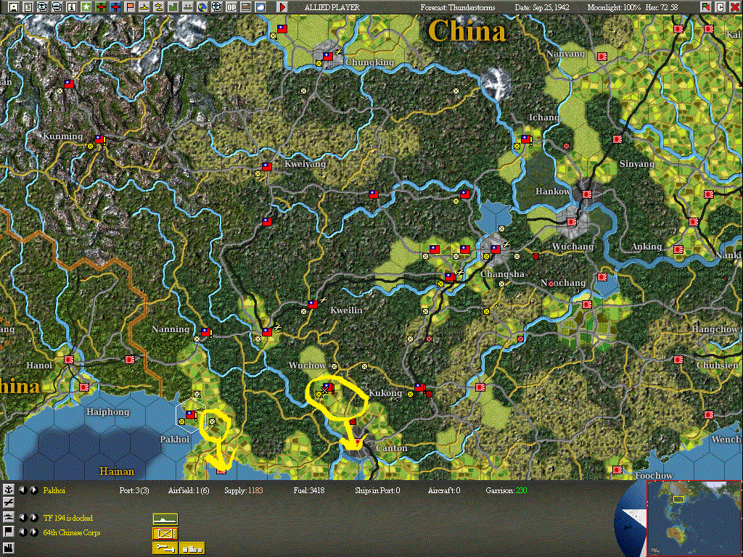Click the orange flag toolbar icon

click(129, 7)
